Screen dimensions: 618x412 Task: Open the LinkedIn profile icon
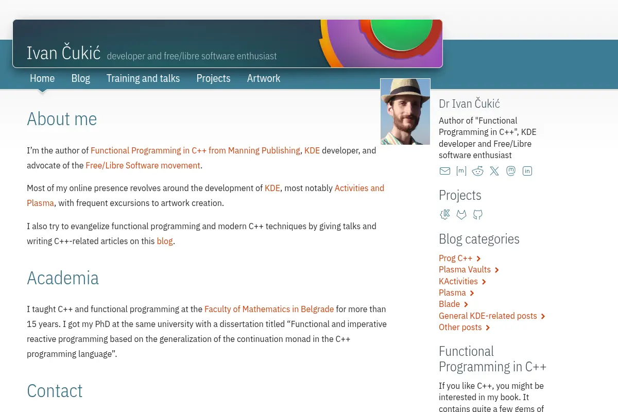[x=527, y=171]
